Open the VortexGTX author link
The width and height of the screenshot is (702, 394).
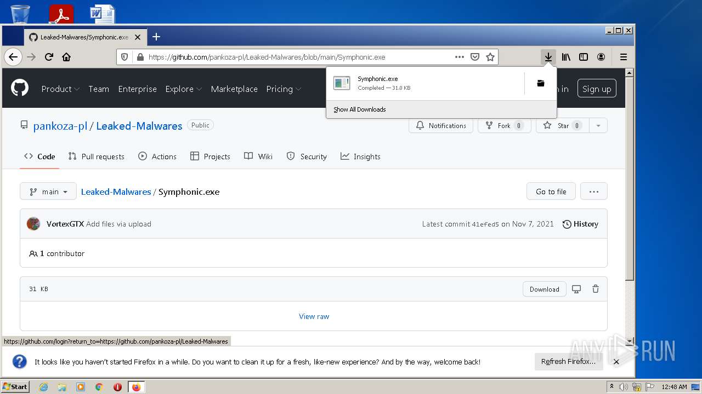point(65,224)
